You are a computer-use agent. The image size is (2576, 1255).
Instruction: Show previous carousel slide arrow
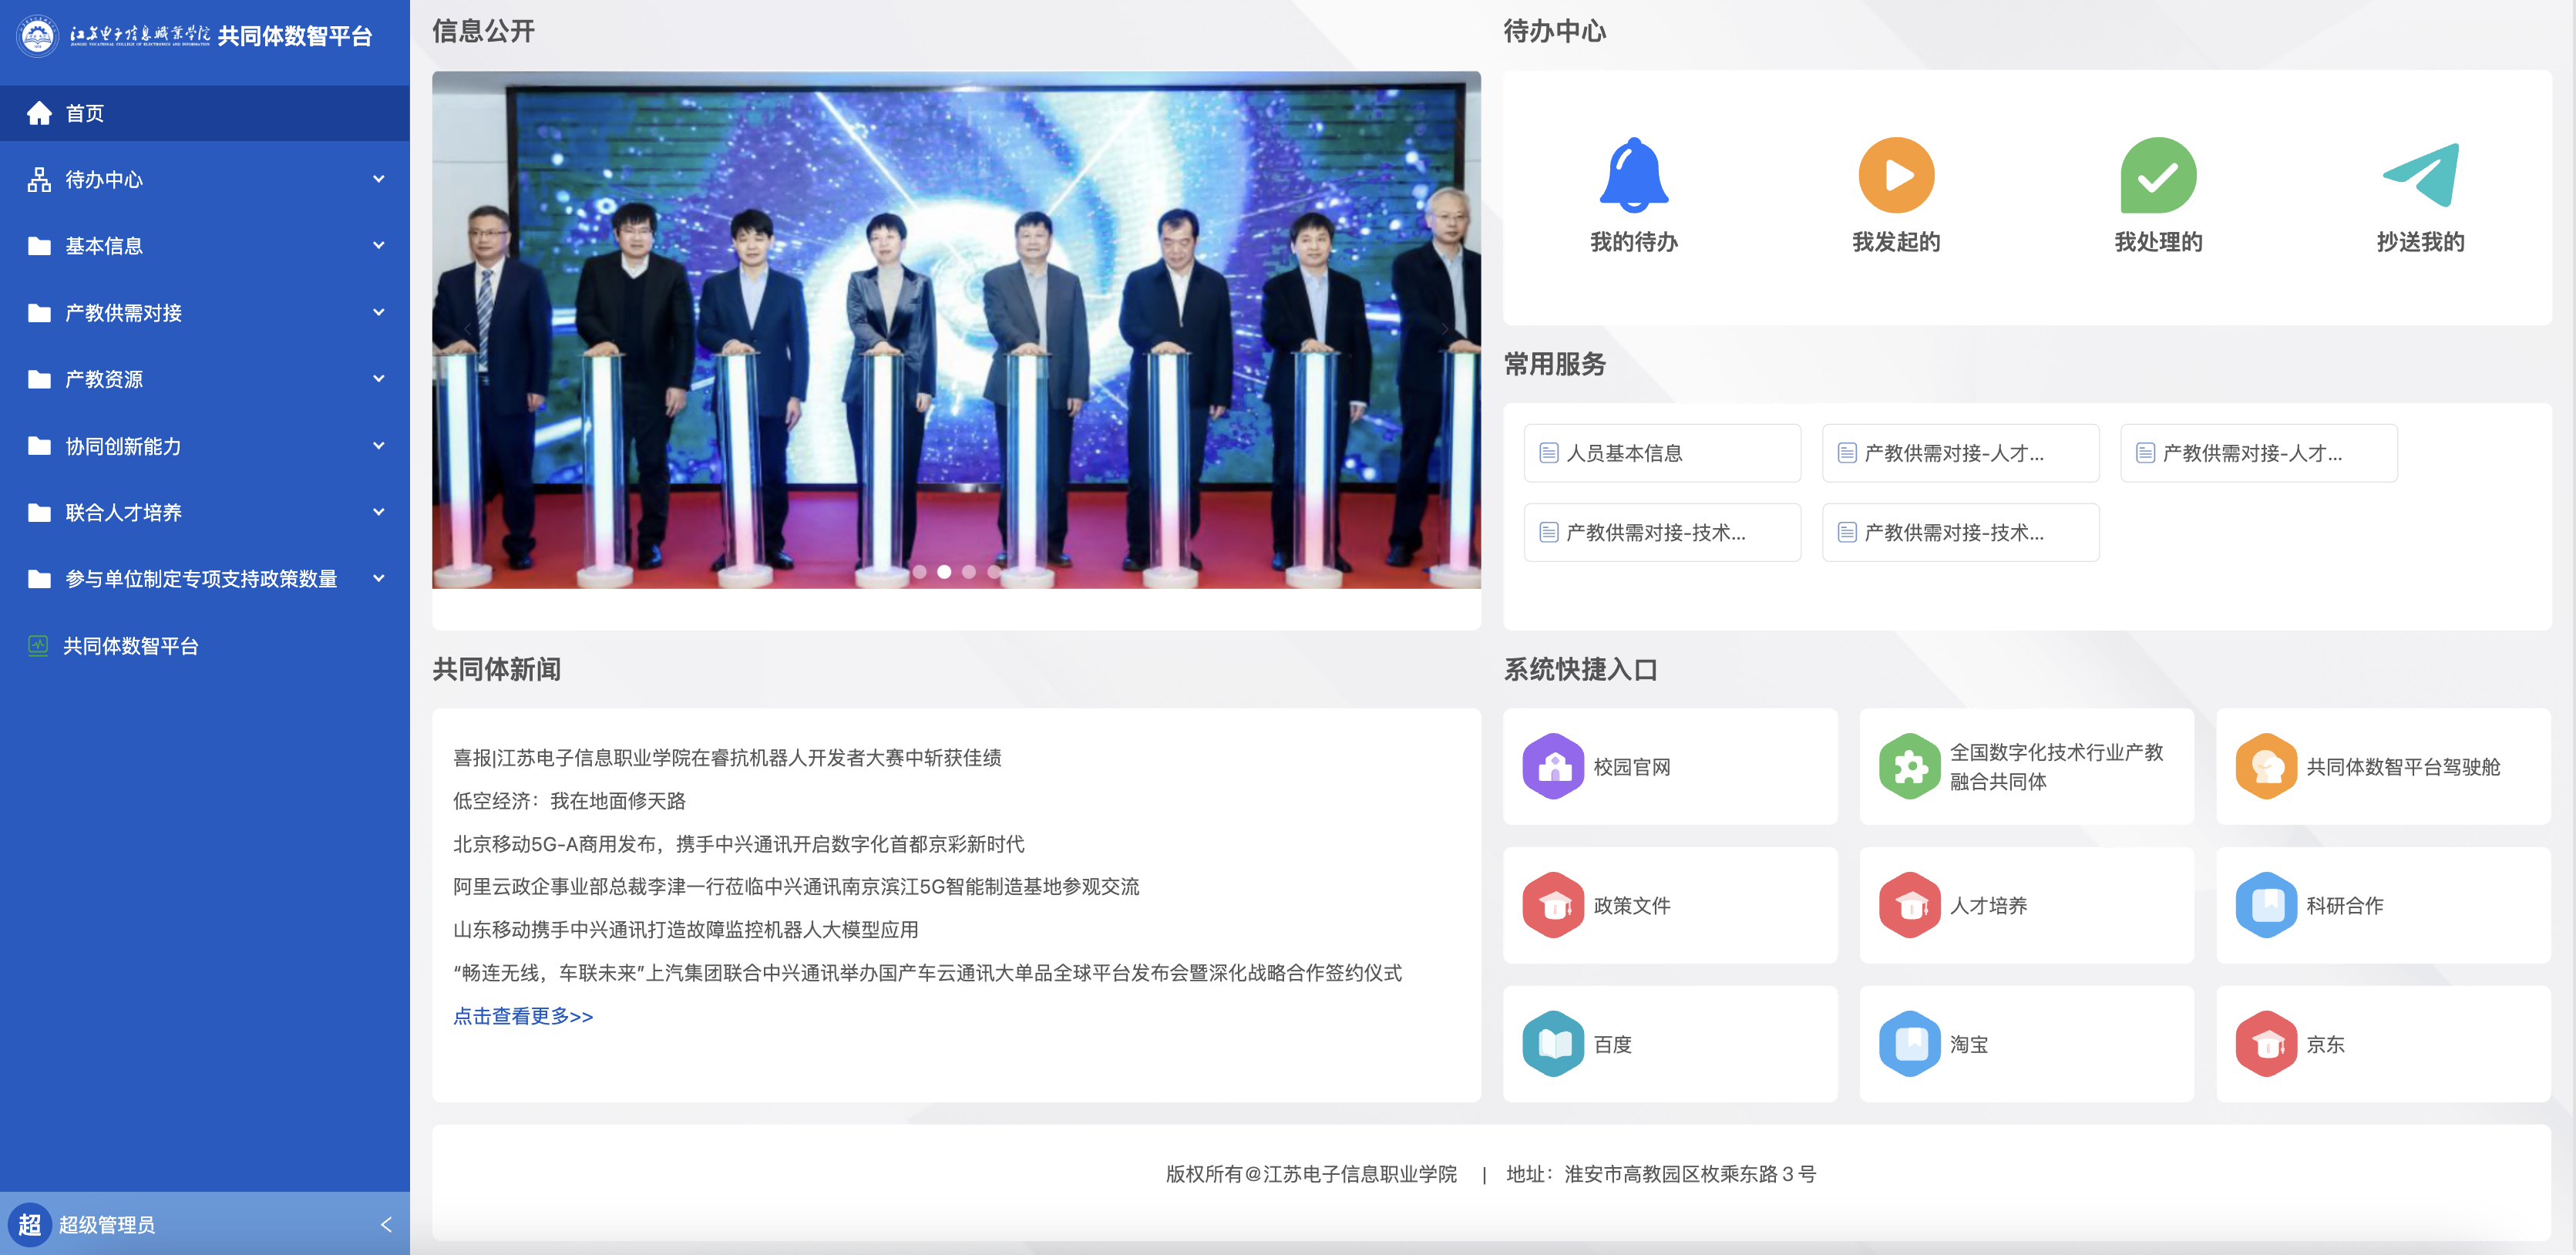[467, 329]
